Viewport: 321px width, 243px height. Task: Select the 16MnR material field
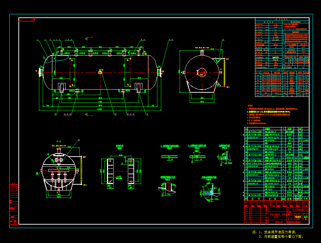[x=279, y=222]
